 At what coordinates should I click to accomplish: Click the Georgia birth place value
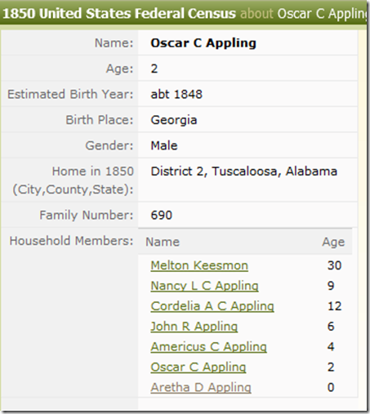(x=174, y=120)
